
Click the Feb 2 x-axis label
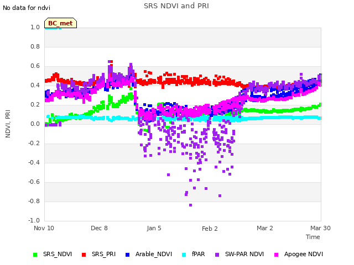pyautogui.click(x=210, y=229)
